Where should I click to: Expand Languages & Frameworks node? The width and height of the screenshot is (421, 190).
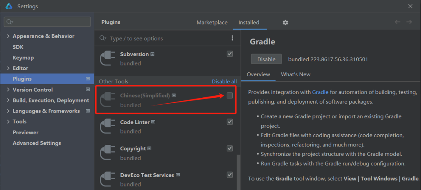coord(8,111)
